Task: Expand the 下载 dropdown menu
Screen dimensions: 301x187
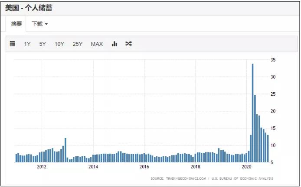Action: coord(39,24)
